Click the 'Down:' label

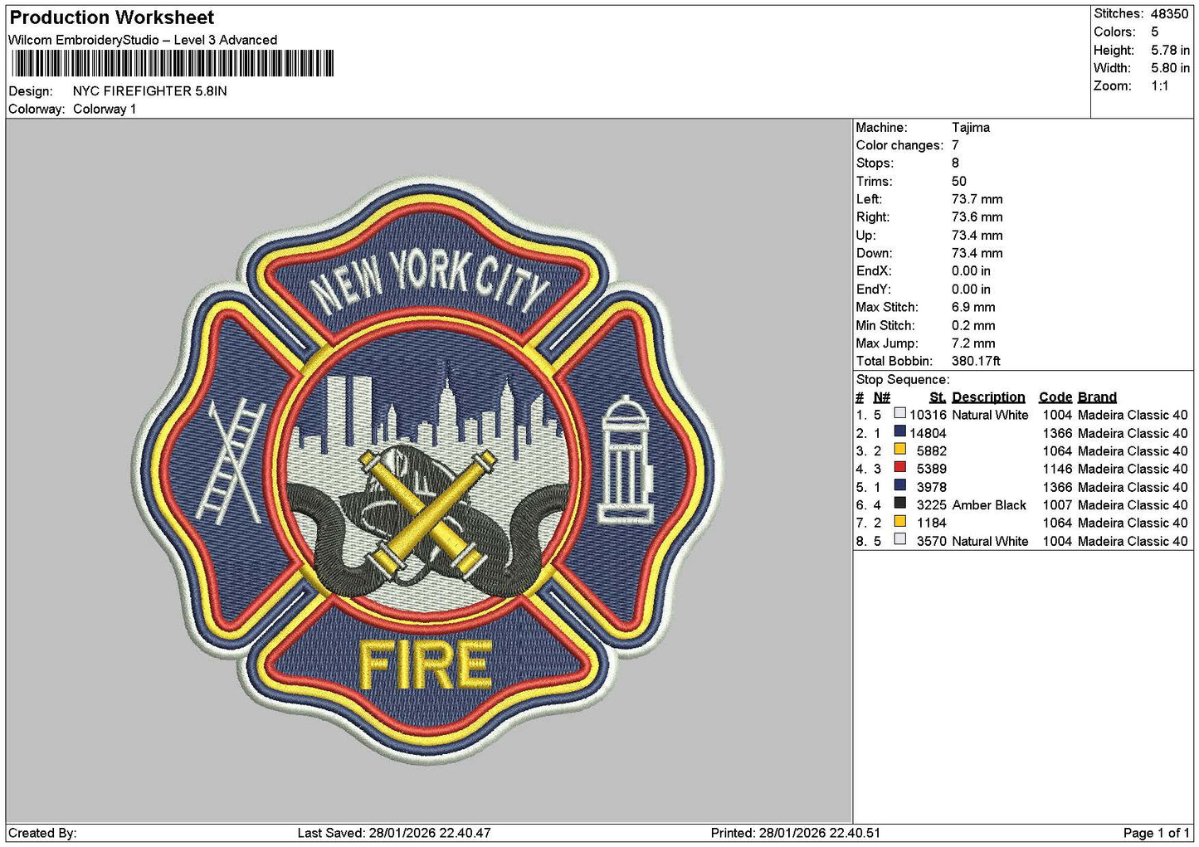[x=874, y=254]
